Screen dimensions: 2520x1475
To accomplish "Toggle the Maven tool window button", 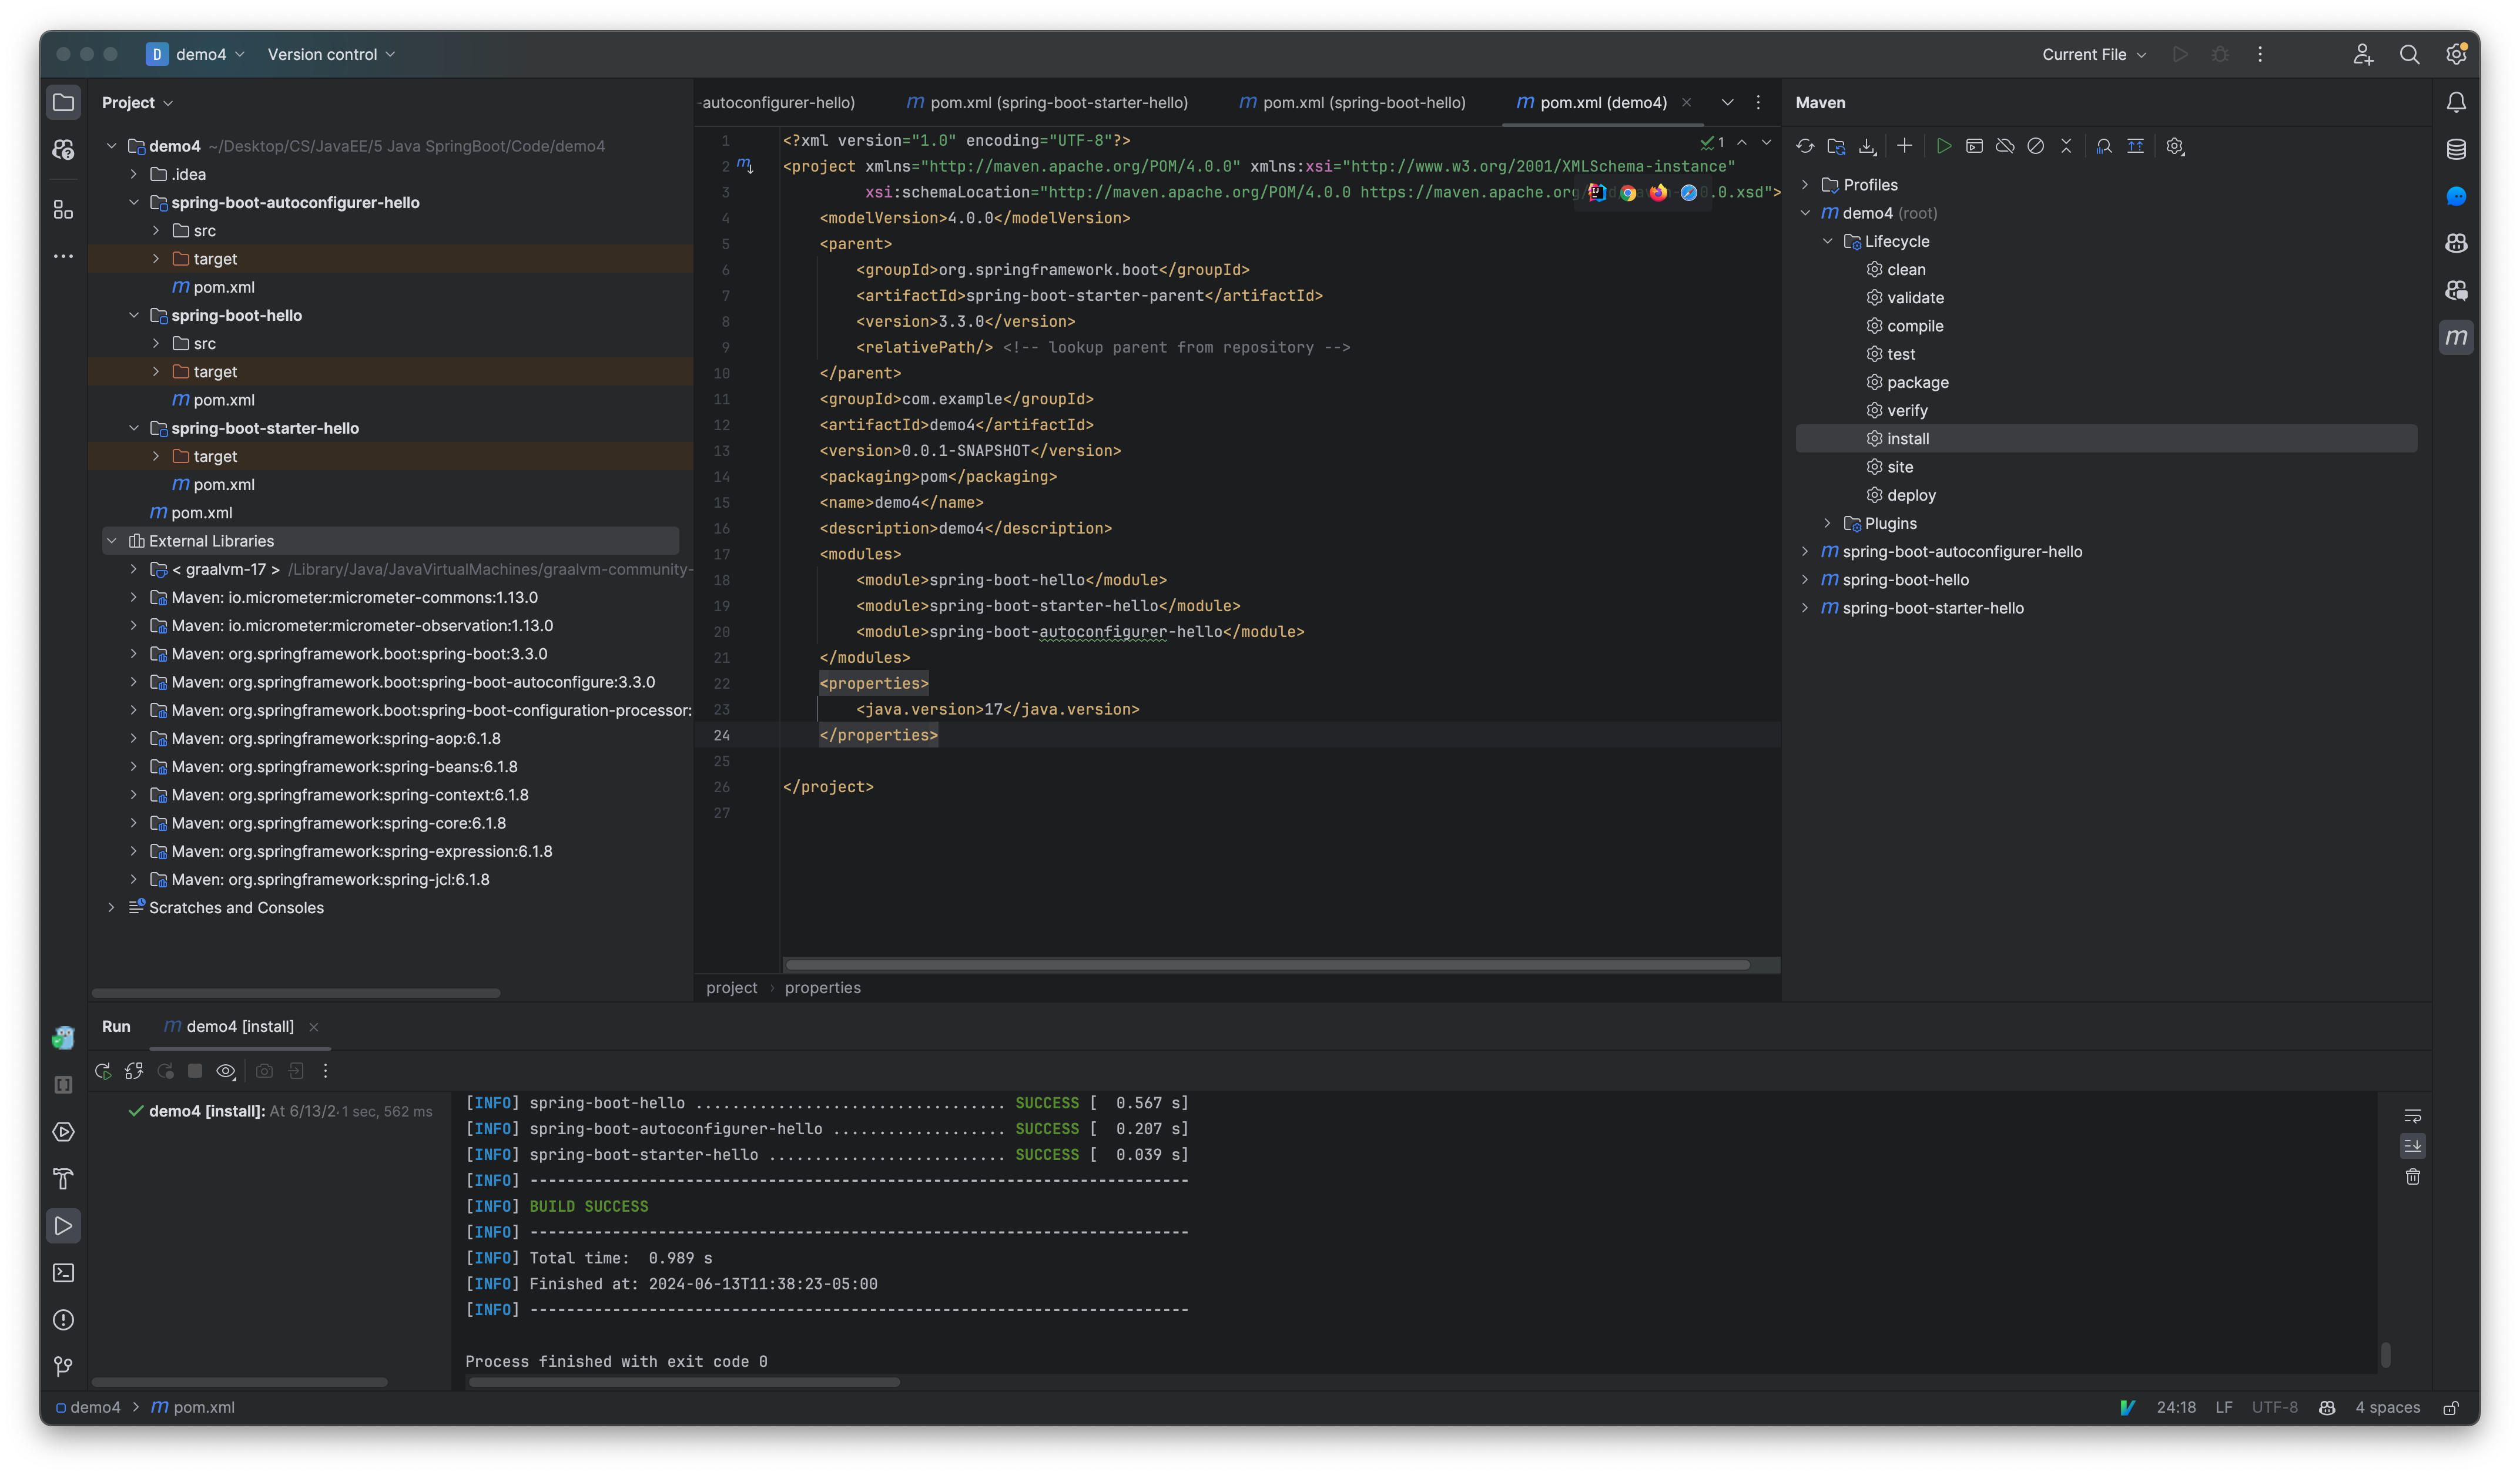I will (x=2456, y=338).
